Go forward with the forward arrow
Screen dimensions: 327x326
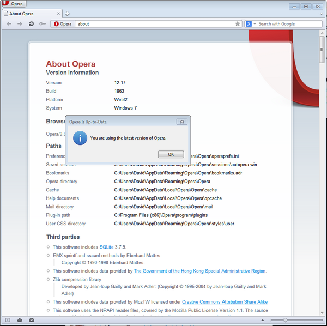(20, 24)
